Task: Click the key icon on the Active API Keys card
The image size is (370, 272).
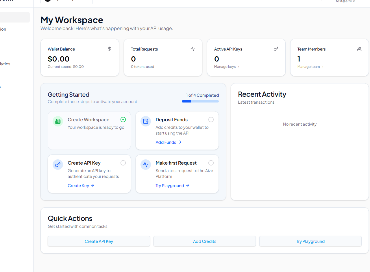Action: 276,49
